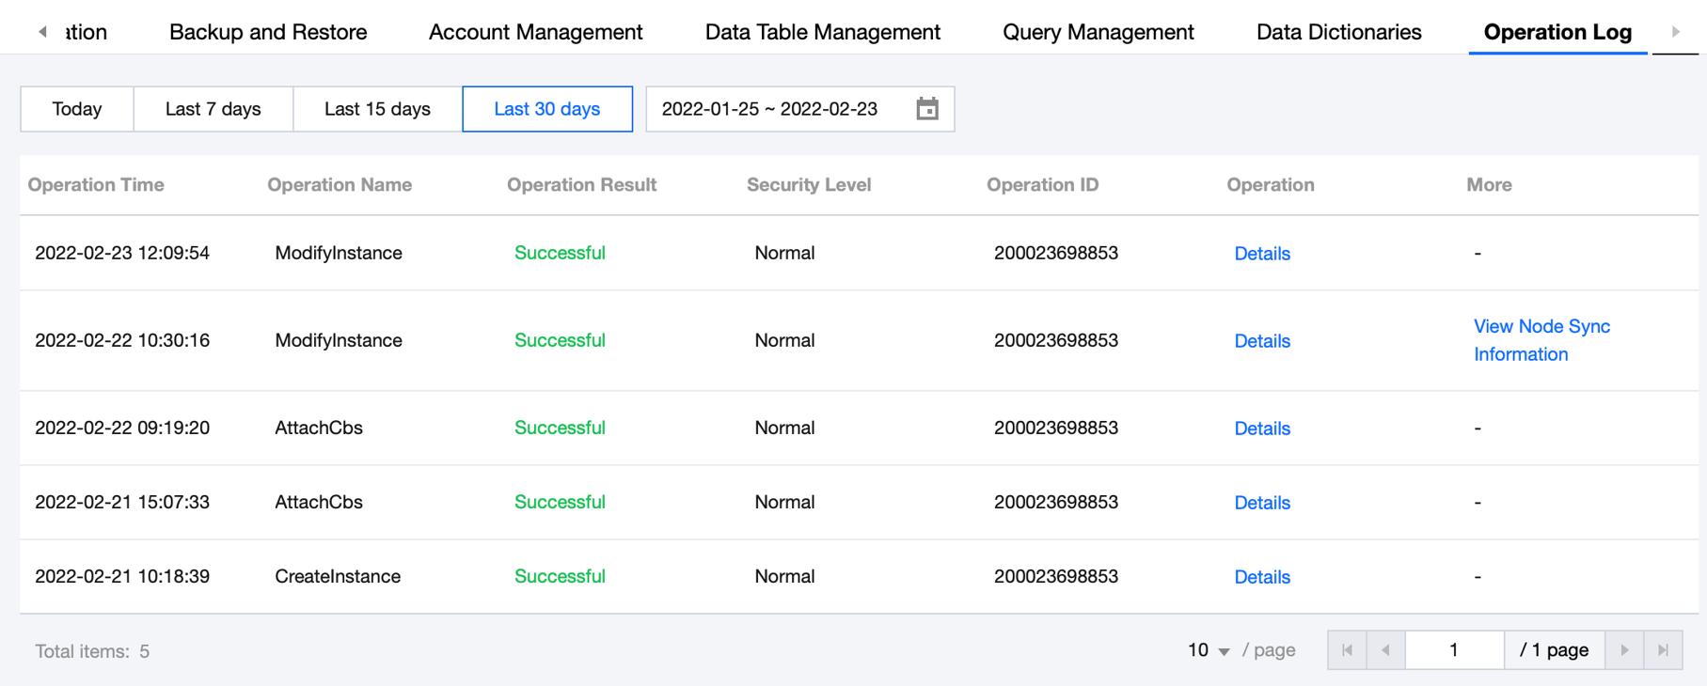Open Details for 2022-02-23 ModifyInstance

tap(1262, 254)
